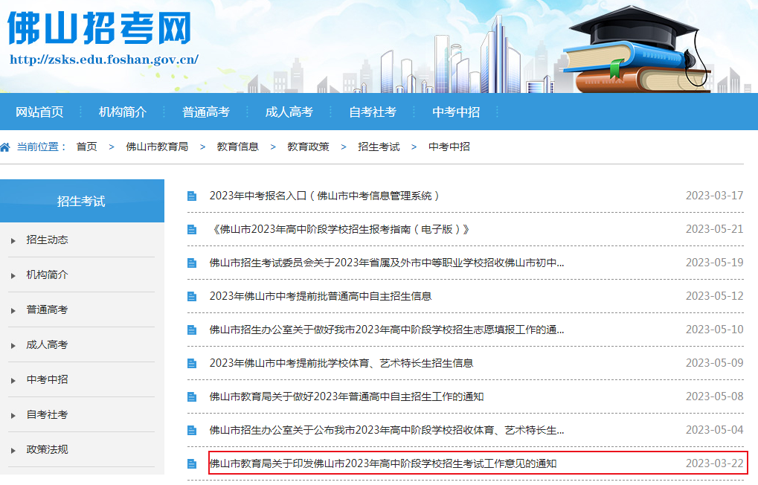Click document icon beside 报考指南（电子版）
The height and width of the screenshot is (485, 758).
click(x=192, y=230)
